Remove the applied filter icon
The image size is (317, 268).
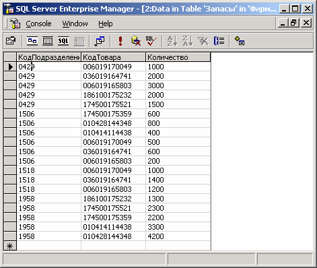click(x=203, y=41)
